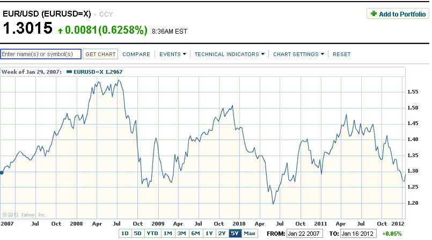Click the 1.20 y-axis label
This screenshot has width=432, height=240.
[x=413, y=203]
